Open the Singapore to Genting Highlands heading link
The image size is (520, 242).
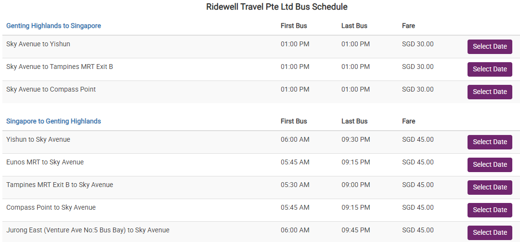(x=53, y=121)
